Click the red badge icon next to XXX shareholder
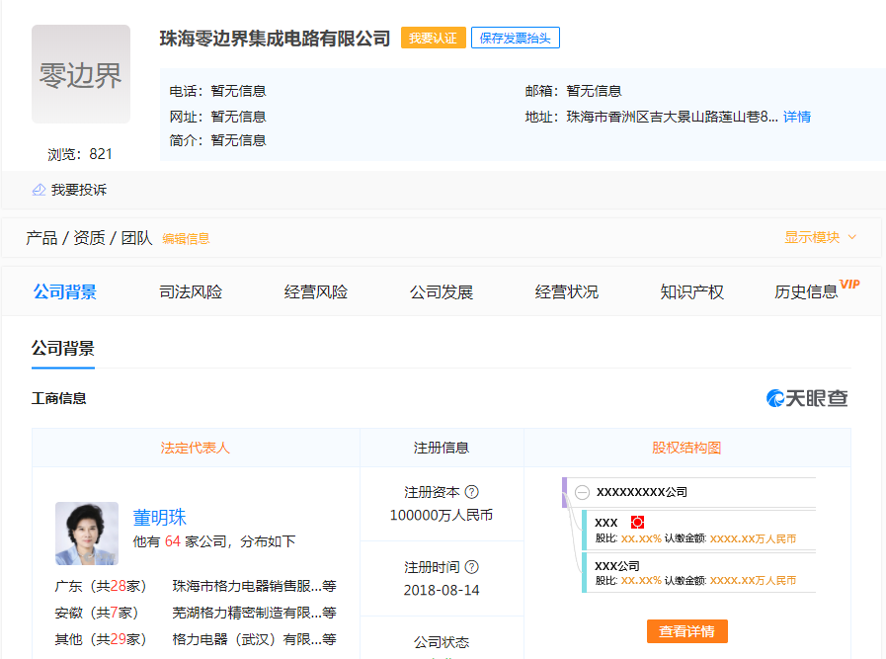Image resolution: width=886 pixels, height=659 pixels. [x=637, y=523]
